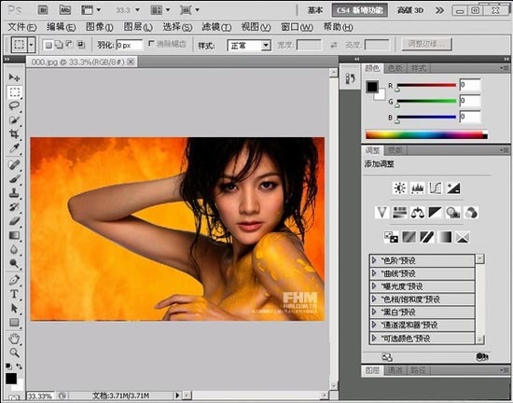Open the 图像(I) menu
Viewport: 513px width, 403px height.
100,27
